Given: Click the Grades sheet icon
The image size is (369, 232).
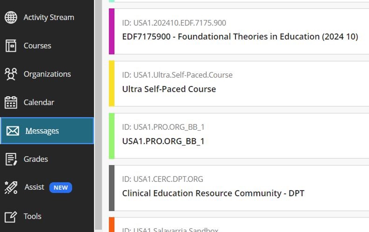Looking at the screenshot, I should [x=11, y=159].
